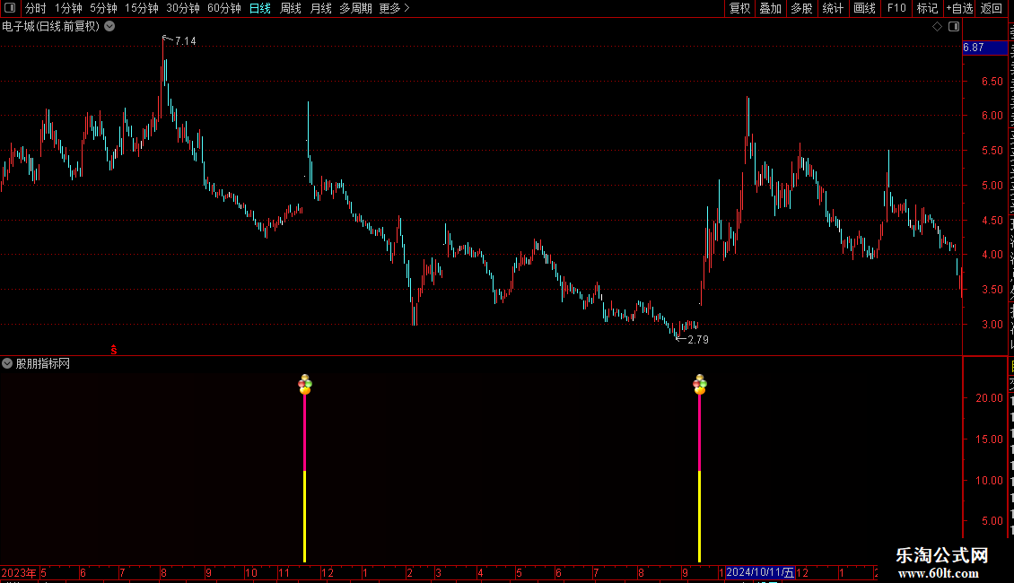The width and height of the screenshot is (1014, 583).
Task: Click the 20.00 indicator axis label
Action: [x=989, y=398]
